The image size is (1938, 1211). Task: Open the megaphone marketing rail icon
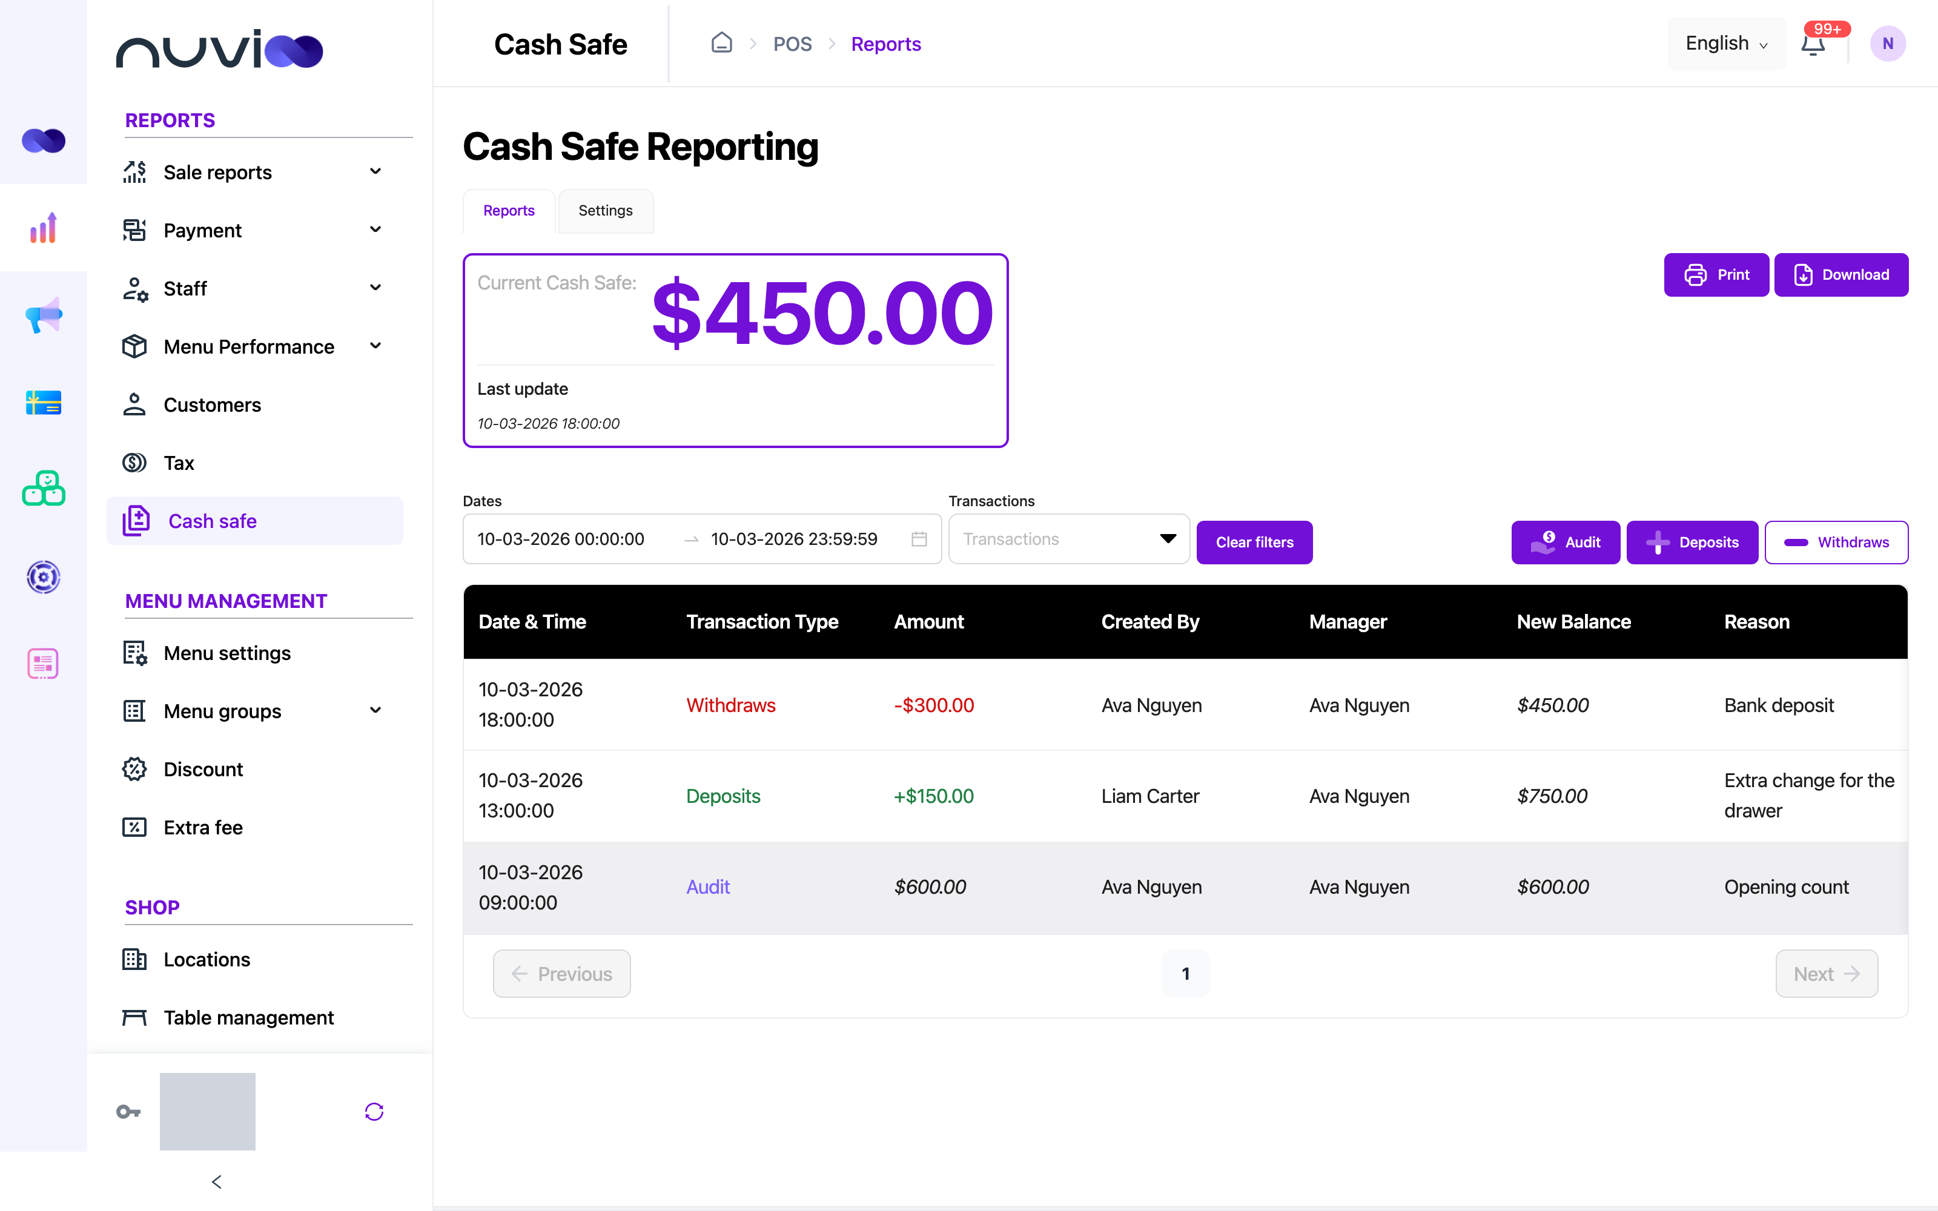click(x=43, y=315)
